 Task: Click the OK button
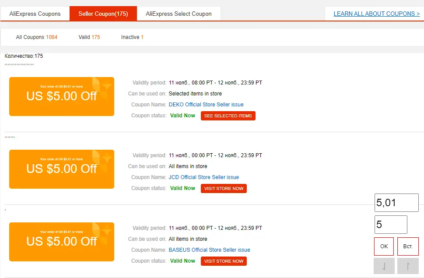coord(384,246)
